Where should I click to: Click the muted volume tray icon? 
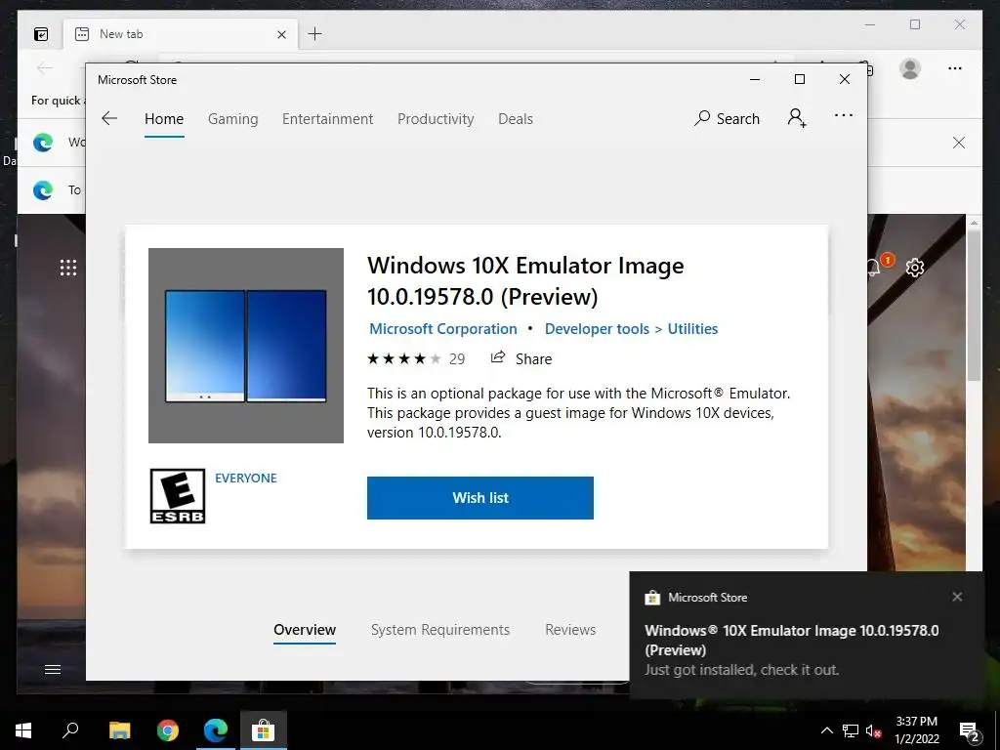[873, 730]
